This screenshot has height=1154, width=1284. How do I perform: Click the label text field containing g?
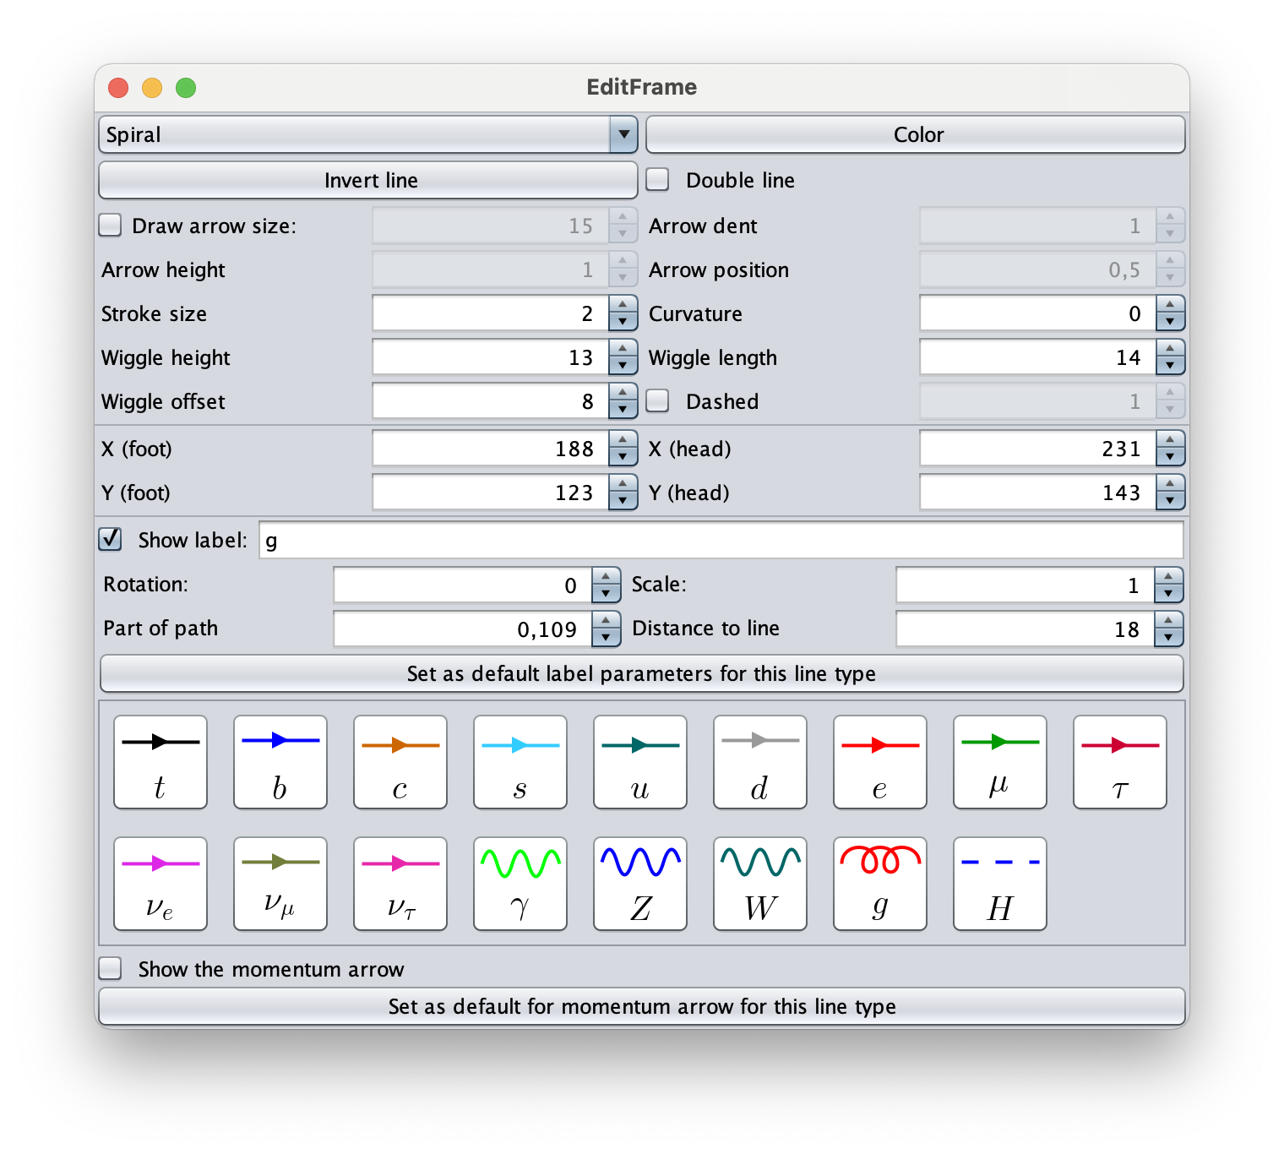tap(720, 541)
